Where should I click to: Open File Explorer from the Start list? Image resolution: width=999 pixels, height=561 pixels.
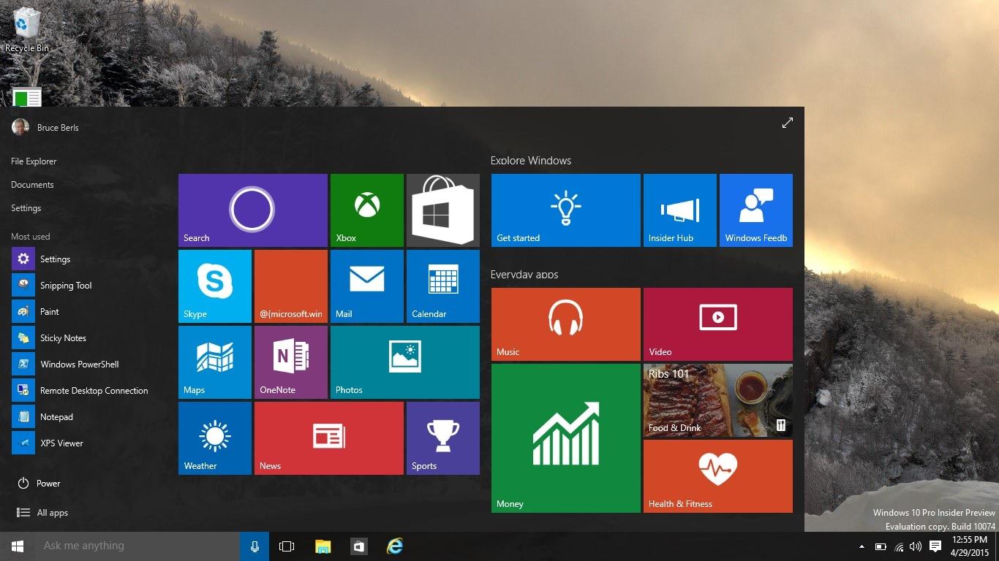click(x=34, y=161)
